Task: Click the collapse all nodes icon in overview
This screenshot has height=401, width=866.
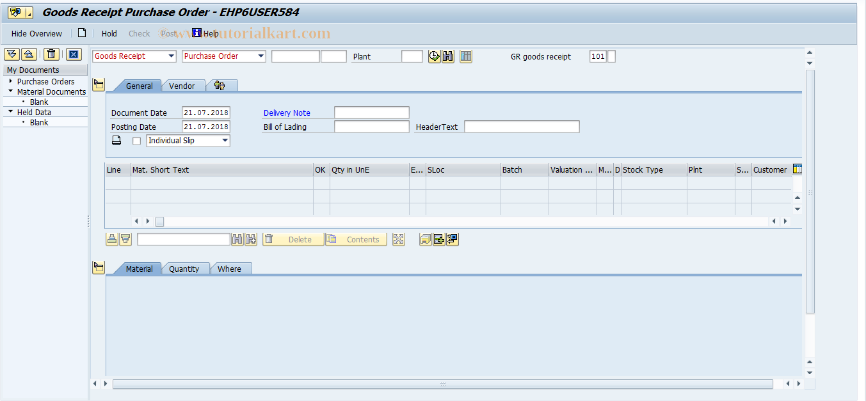Action: 29,54
